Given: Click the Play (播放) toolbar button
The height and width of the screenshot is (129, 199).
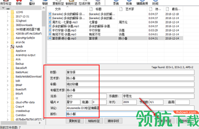Looking at the screenshot, I should coord(32,2).
